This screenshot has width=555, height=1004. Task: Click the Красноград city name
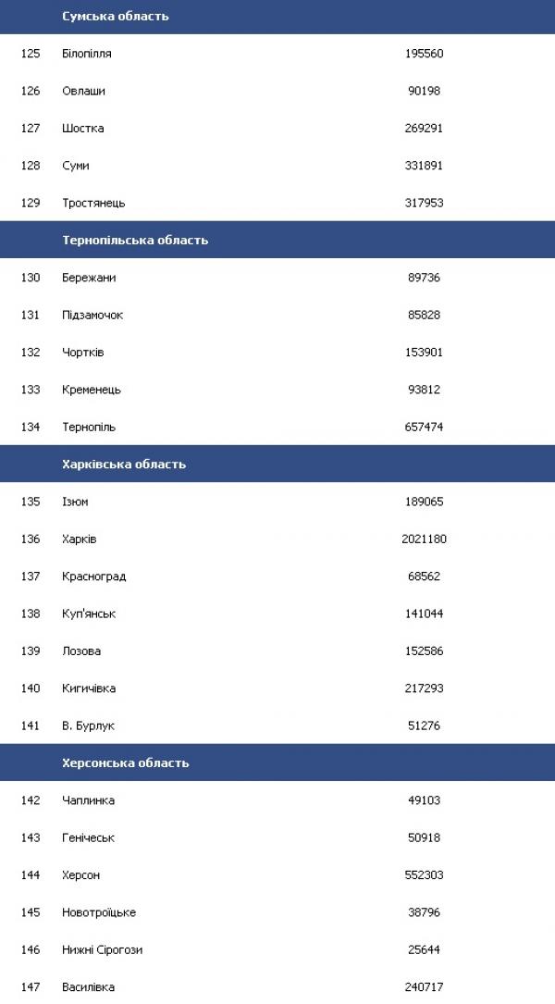click(x=94, y=576)
